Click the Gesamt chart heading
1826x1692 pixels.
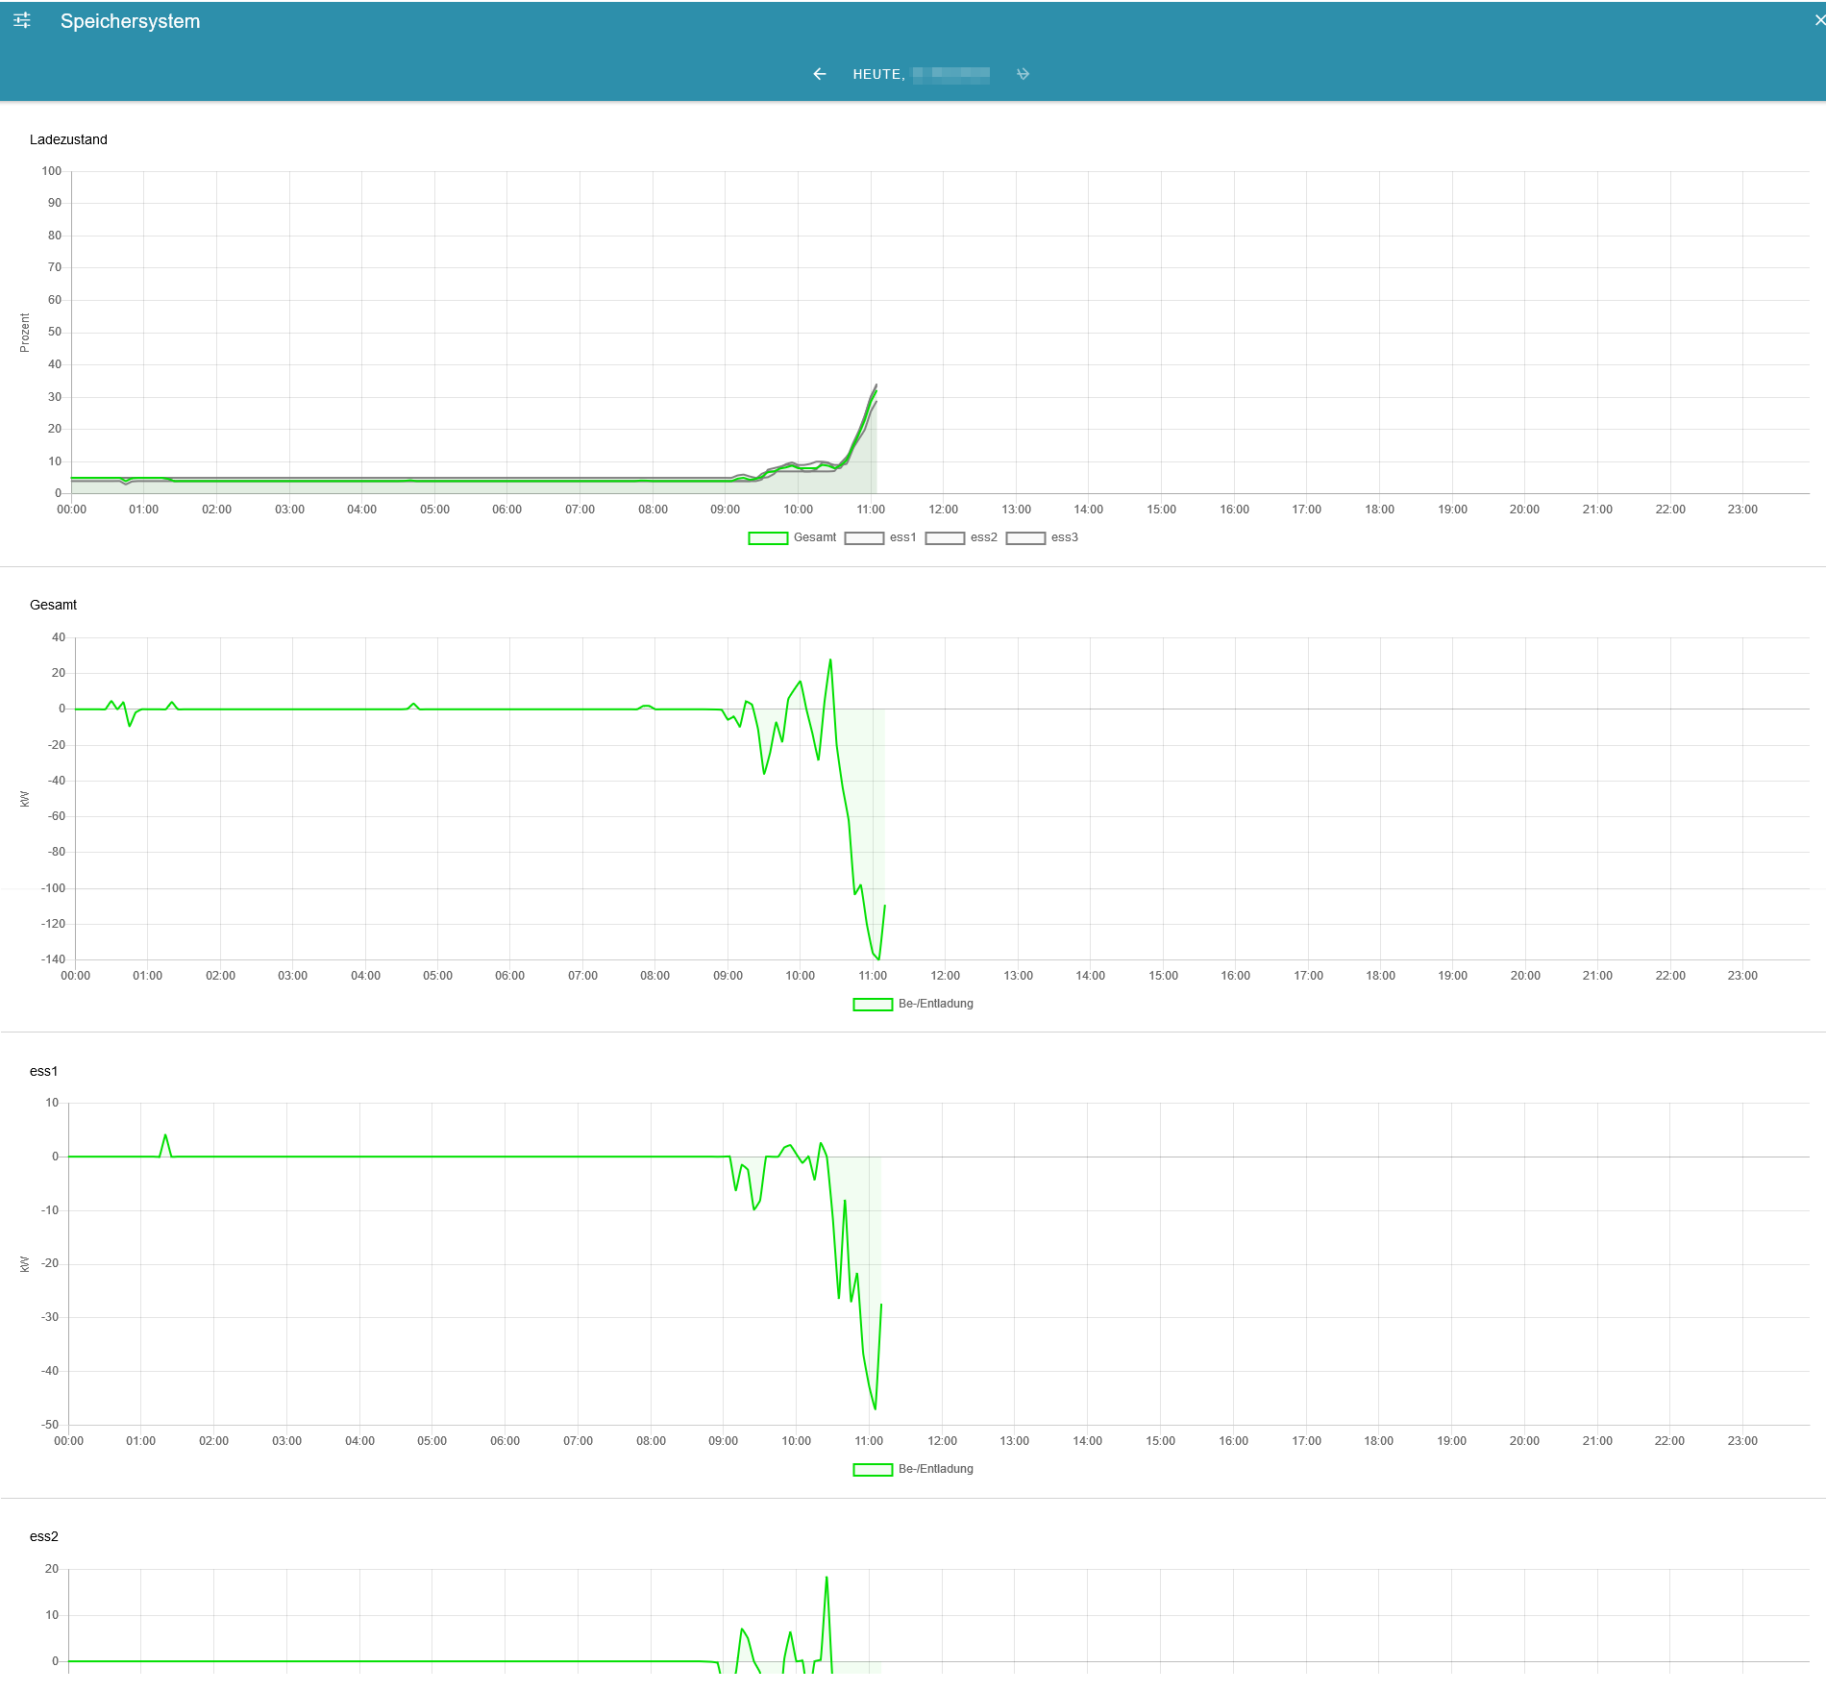[x=53, y=605]
